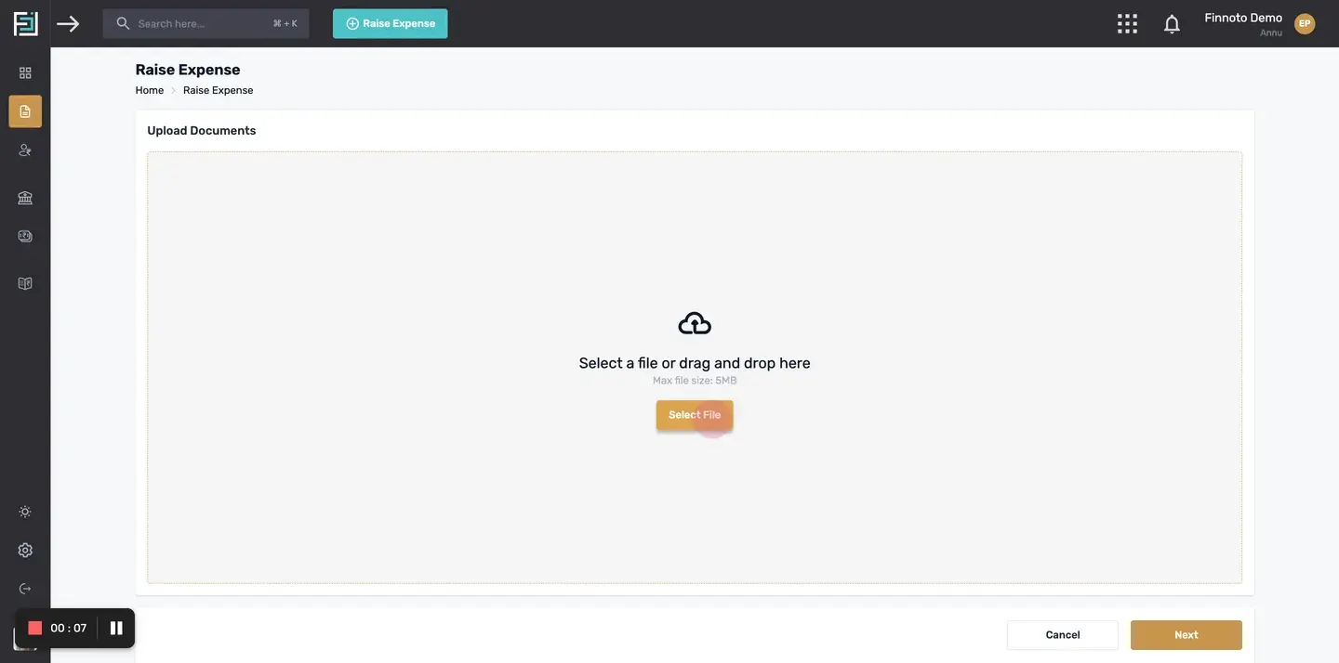Open the bank building sidebar icon

click(x=25, y=197)
